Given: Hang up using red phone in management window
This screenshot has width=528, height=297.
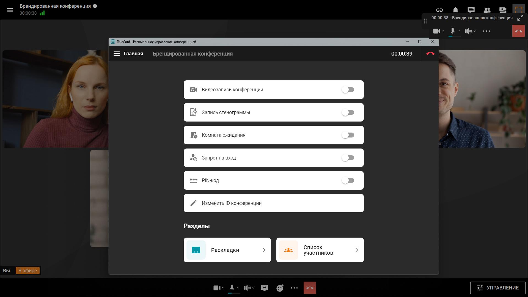Looking at the screenshot, I should pos(430,54).
